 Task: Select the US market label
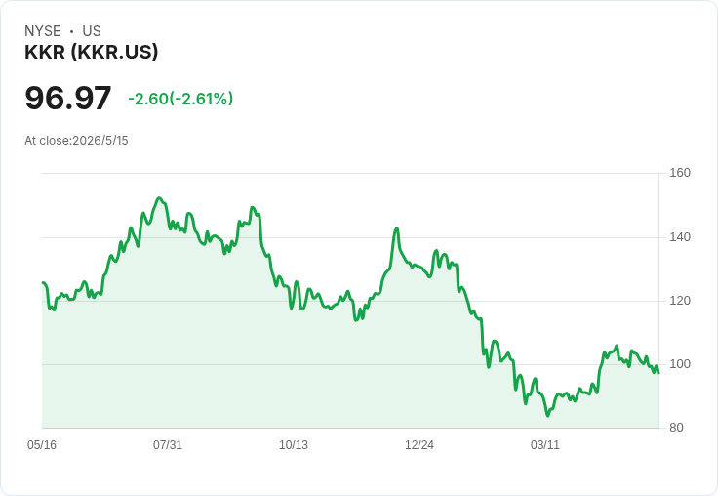(92, 31)
